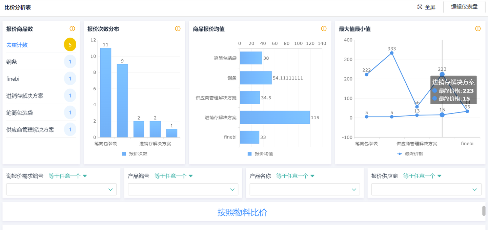The height and width of the screenshot is (230, 488).
Task: Switch to the 按照物料比价 tab
Action: coord(242,212)
